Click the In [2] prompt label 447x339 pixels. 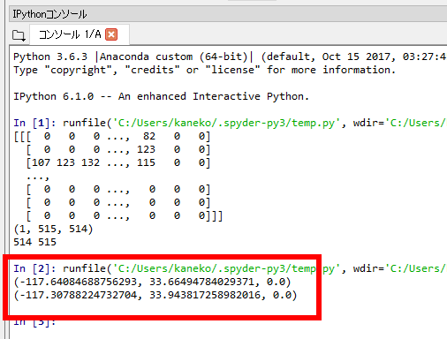tap(34, 268)
